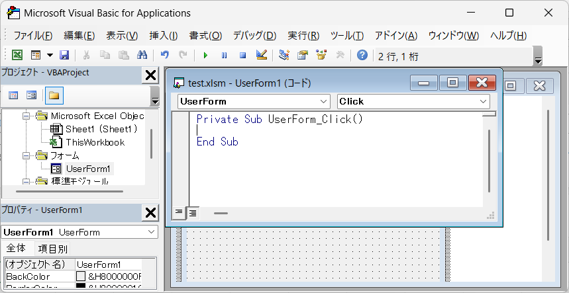Close the Properties - UserForm1 panel

click(150, 213)
